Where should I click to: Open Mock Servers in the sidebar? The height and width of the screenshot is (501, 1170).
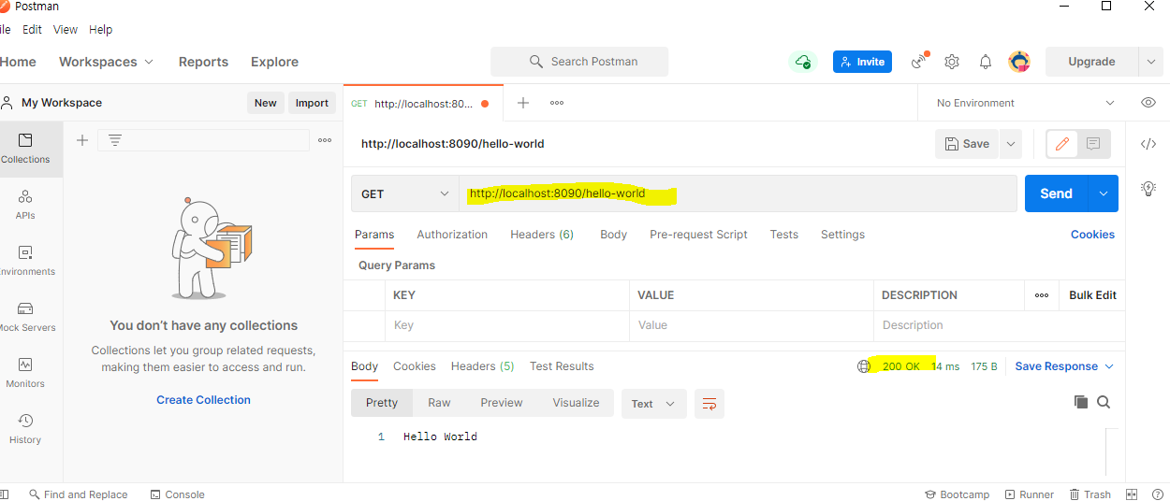25,317
